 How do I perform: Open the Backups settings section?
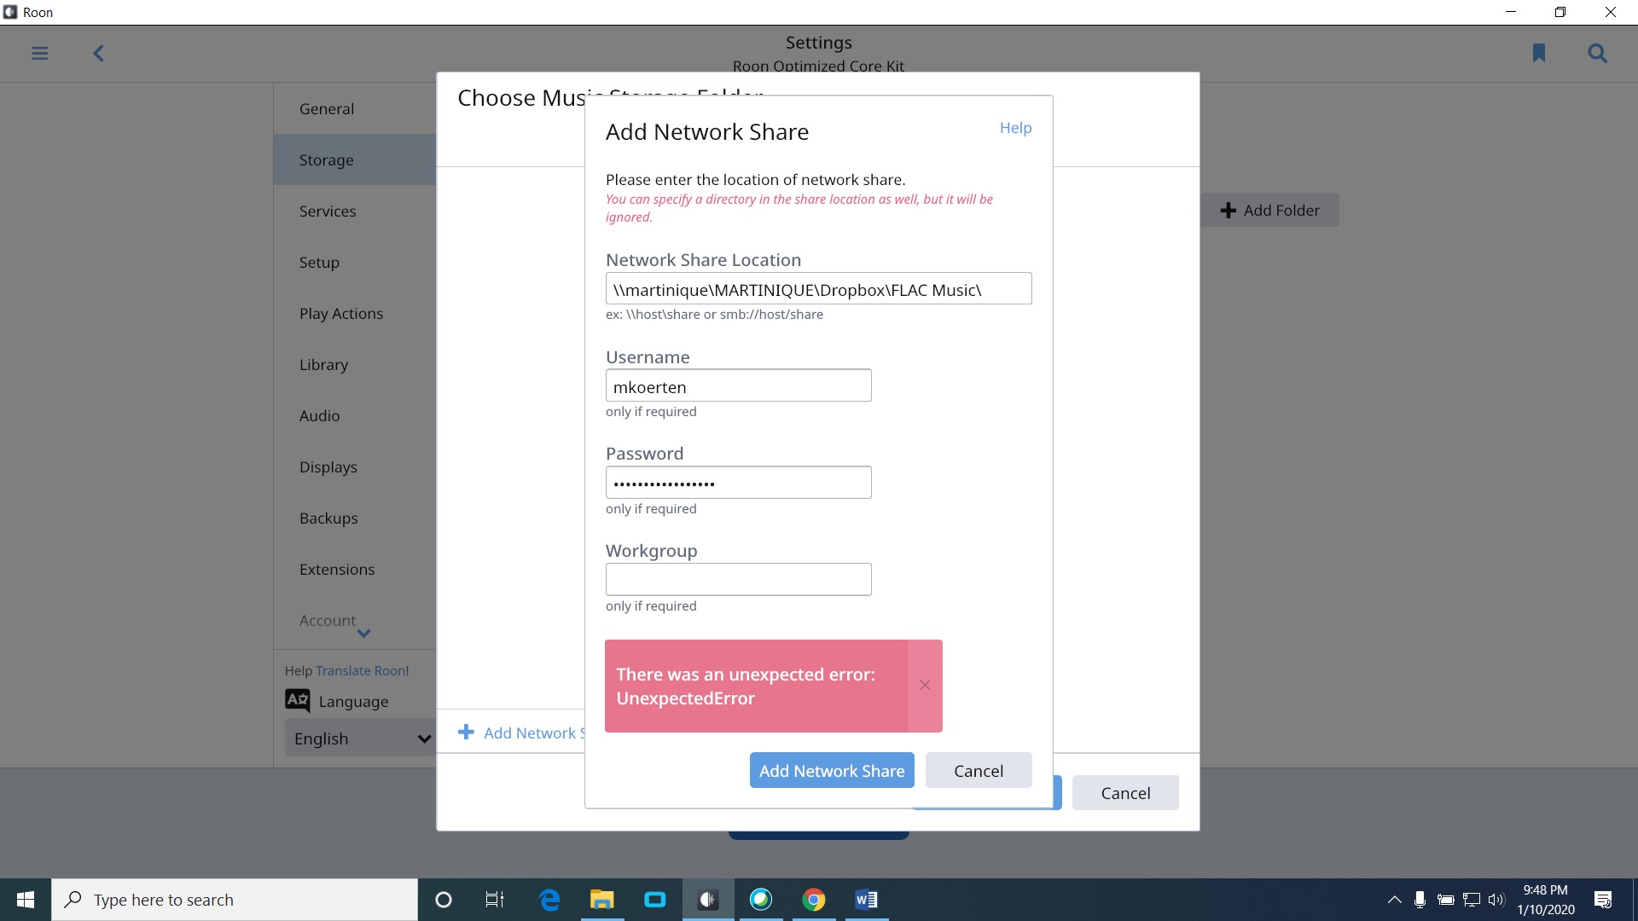(x=328, y=518)
